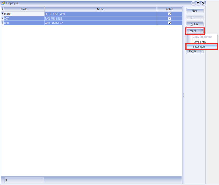The width and height of the screenshot is (219, 185).
Task: Toggle Active checkbox for WILLIAM MOSS
Action: click(170, 23)
